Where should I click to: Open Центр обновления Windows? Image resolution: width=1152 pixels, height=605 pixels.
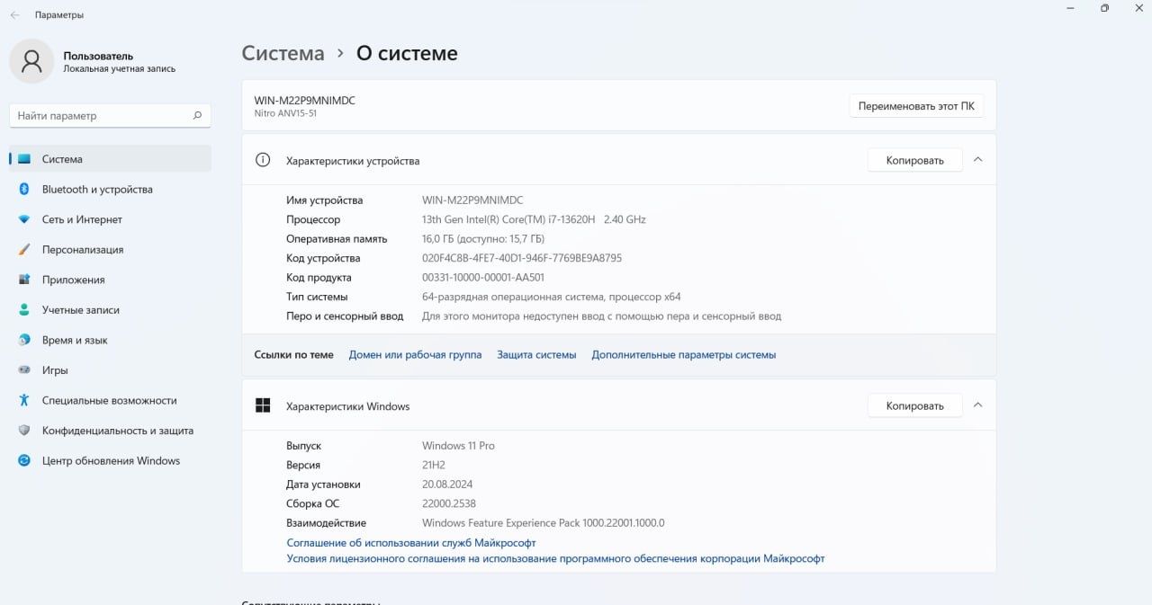(111, 460)
